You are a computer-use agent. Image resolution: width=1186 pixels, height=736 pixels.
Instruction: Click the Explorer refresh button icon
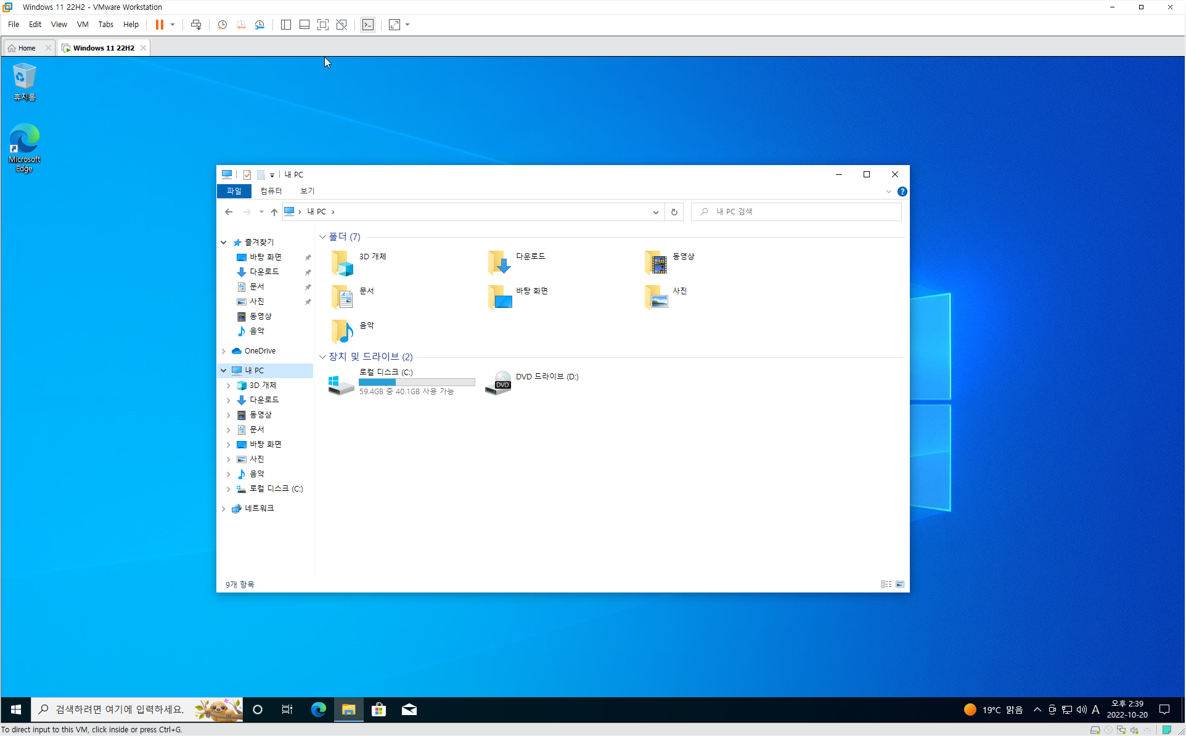click(674, 212)
